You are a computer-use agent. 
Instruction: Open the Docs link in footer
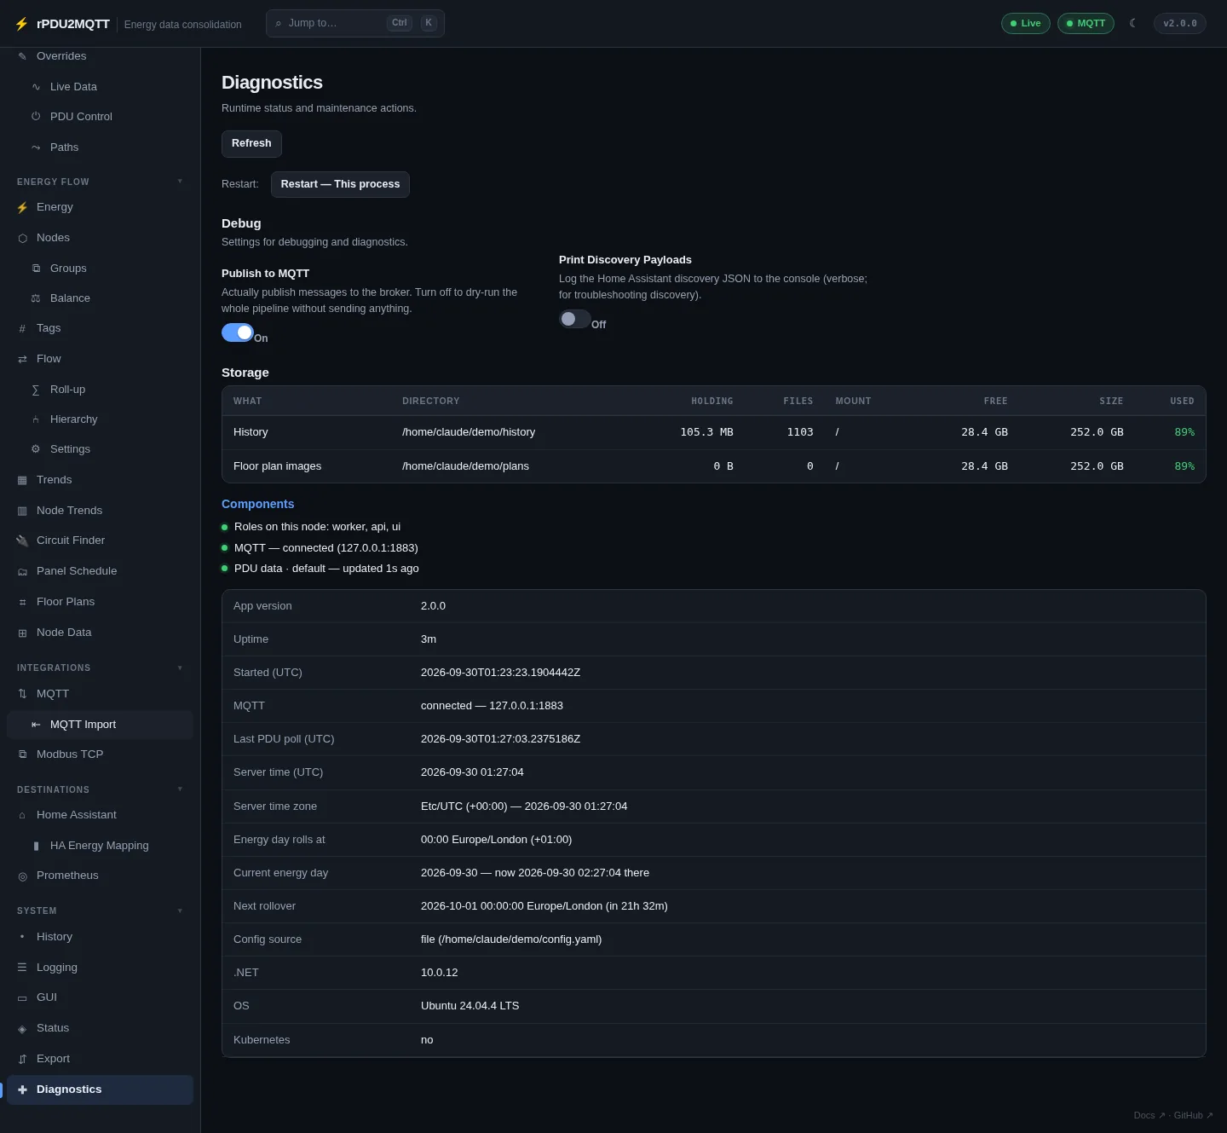click(x=1149, y=1115)
